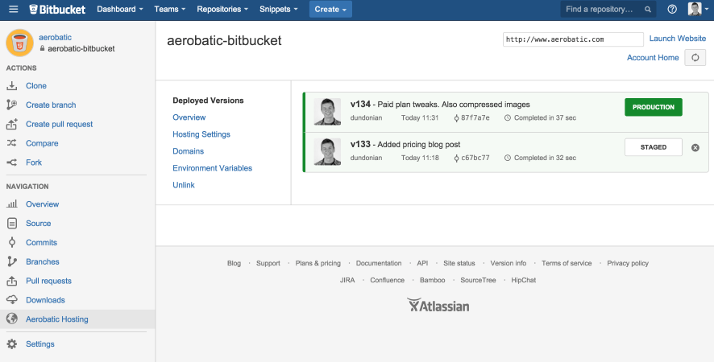
Task: Open the API footer link
Action: coord(422,263)
